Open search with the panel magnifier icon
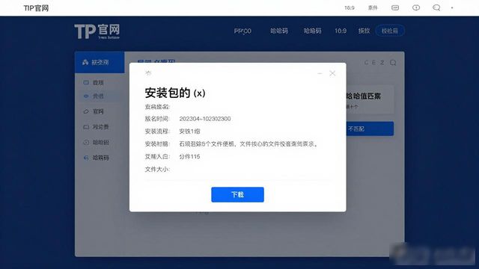Viewport: 479px width, 269px height. click(393, 63)
